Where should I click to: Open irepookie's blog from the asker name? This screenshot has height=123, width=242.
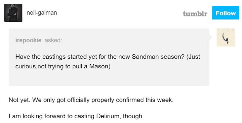coord(28,40)
